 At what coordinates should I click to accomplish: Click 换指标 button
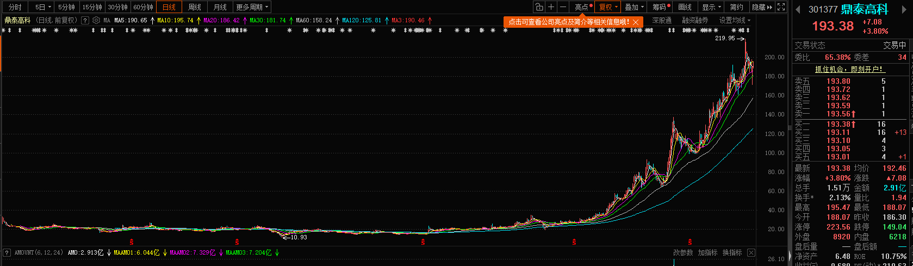pos(732,252)
